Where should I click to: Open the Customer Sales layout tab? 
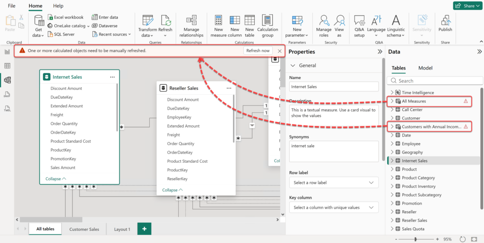(84, 229)
